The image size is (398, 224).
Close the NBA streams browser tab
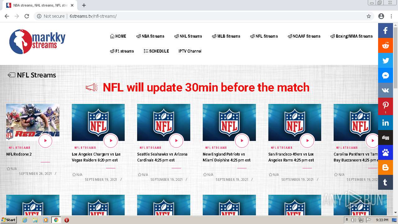point(72,5)
